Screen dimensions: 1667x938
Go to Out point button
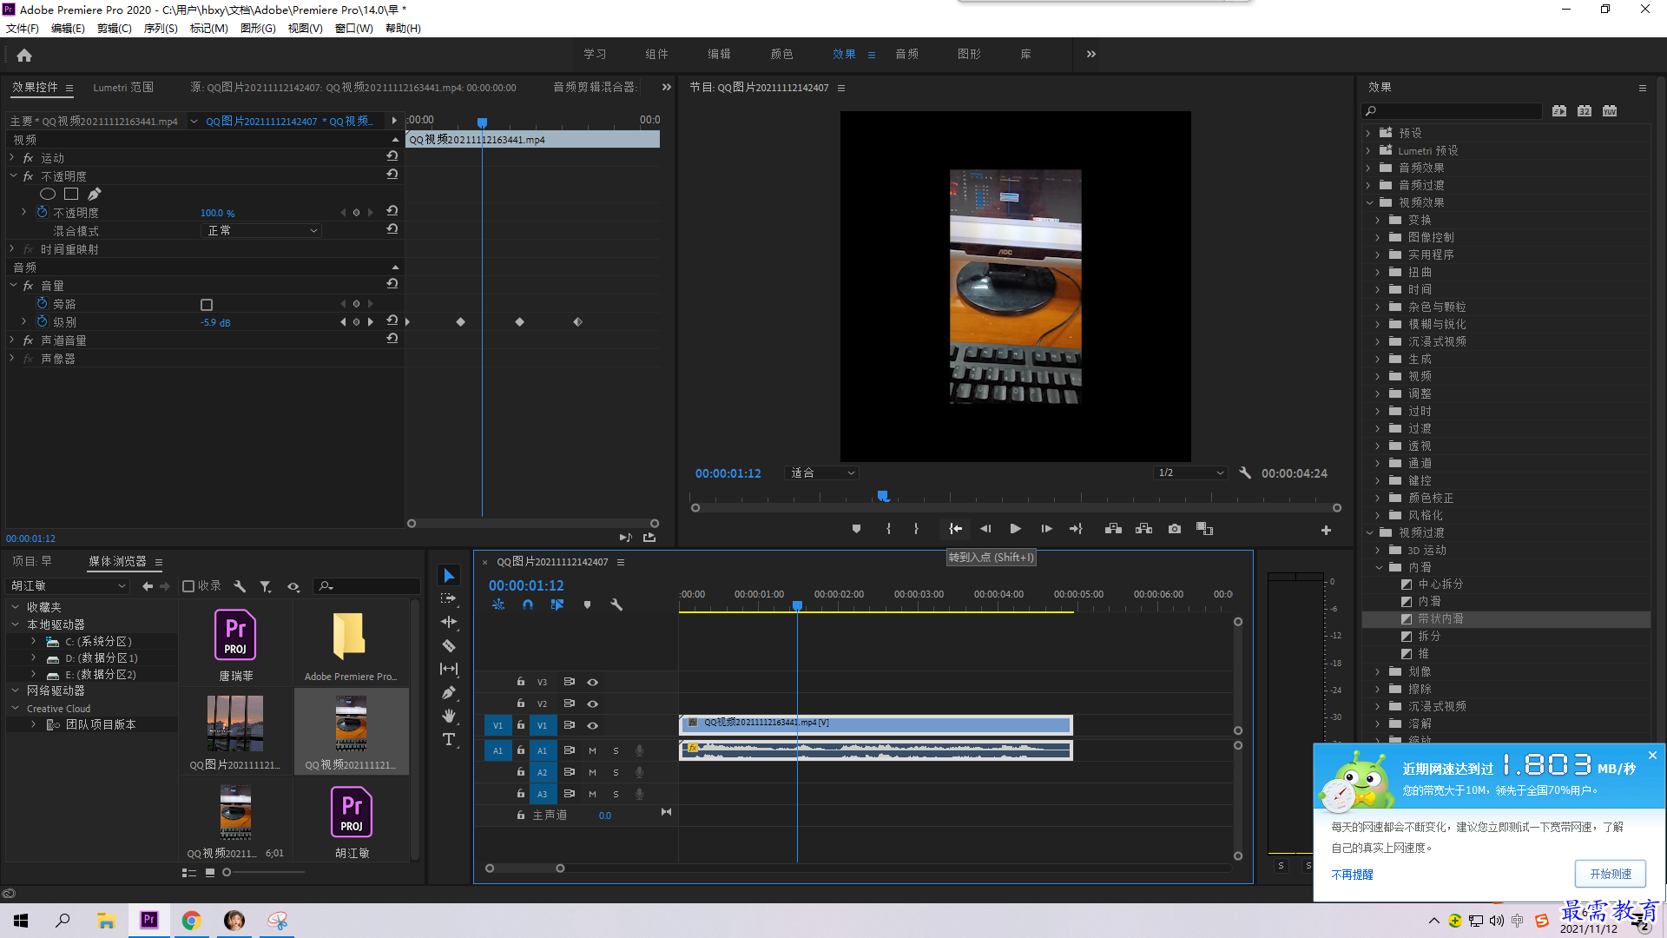[x=1076, y=529]
